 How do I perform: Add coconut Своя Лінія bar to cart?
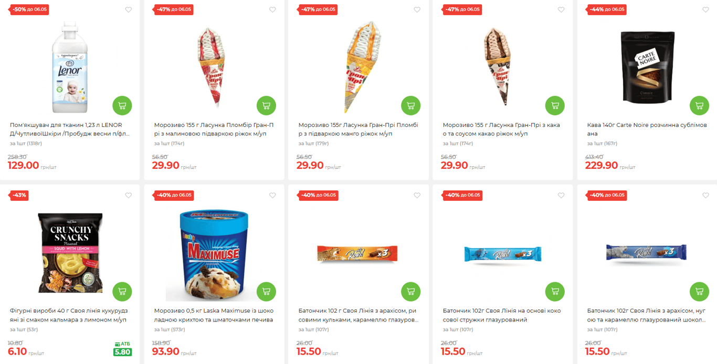click(555, 291)
